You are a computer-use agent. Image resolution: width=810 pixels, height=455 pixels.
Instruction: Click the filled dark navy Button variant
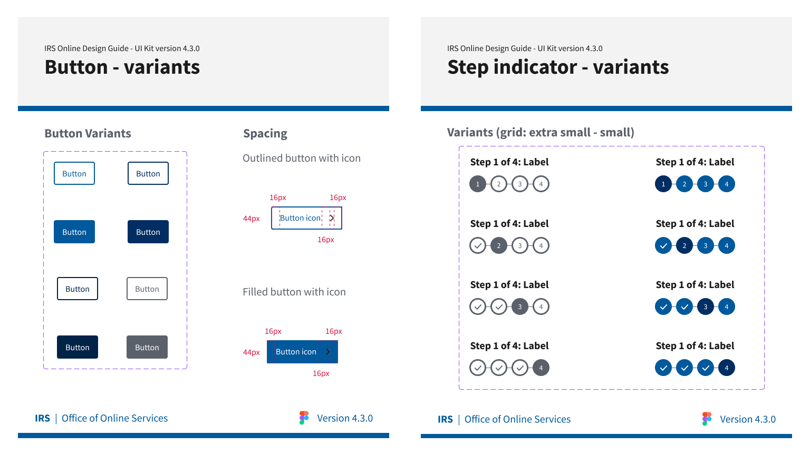pyautogui.click(x=148, y=232)
